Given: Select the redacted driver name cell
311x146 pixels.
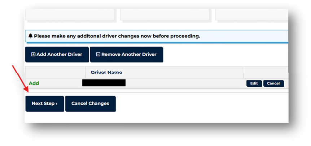Looking at the screenshot, I should tap(104, 83).
